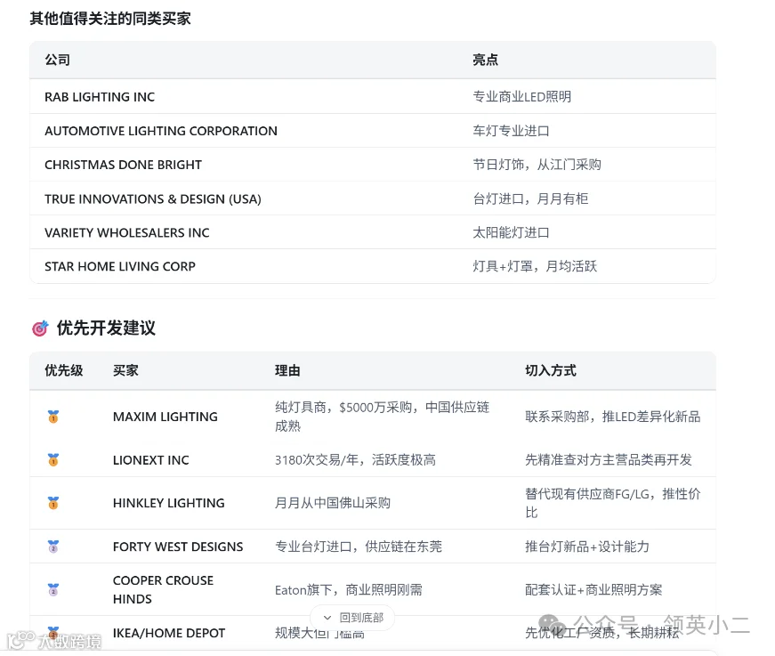
Task: Select 节日灯饰，从江门采购 cell
Action: (x=537, y=164)
